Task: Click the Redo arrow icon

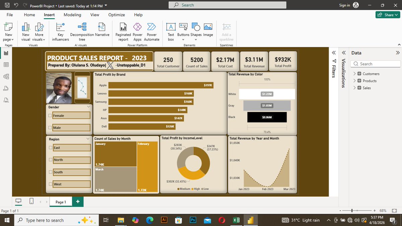Action: coord(24,6)
